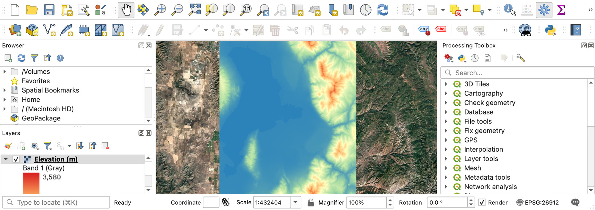Screen dimensions: 595x210
Task: Toggle extents display next to Coordinate field
Action: [x=226, y=203]
